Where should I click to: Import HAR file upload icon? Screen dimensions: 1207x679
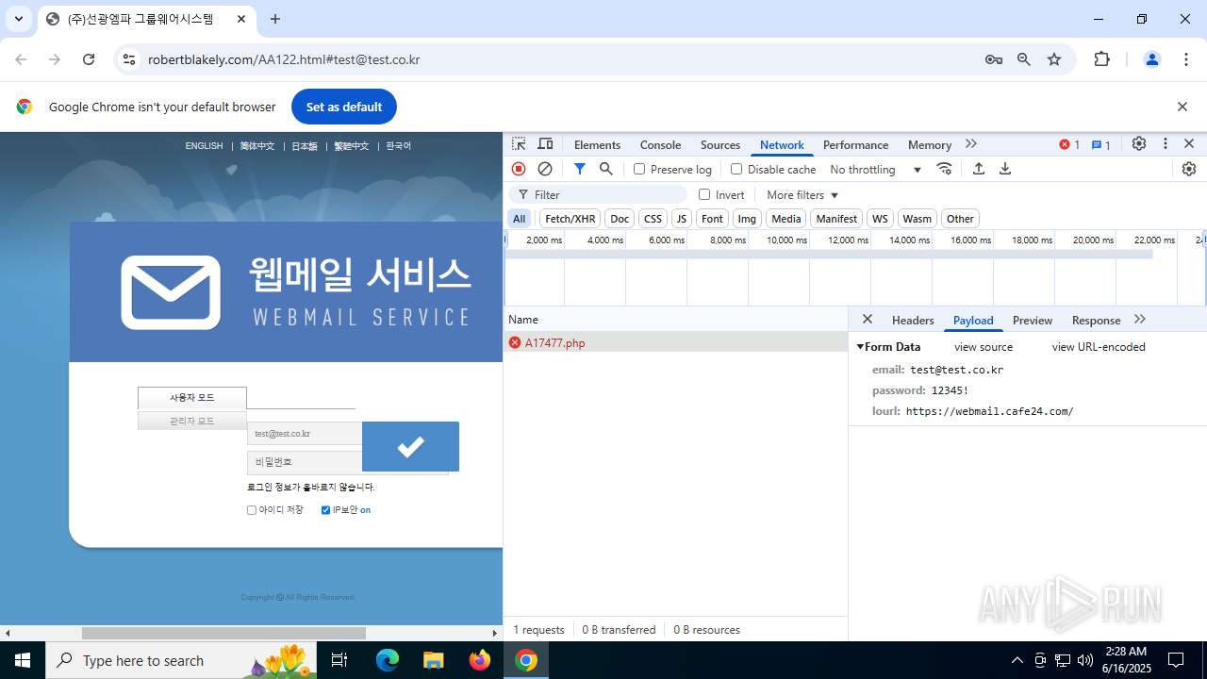point(979,169)
